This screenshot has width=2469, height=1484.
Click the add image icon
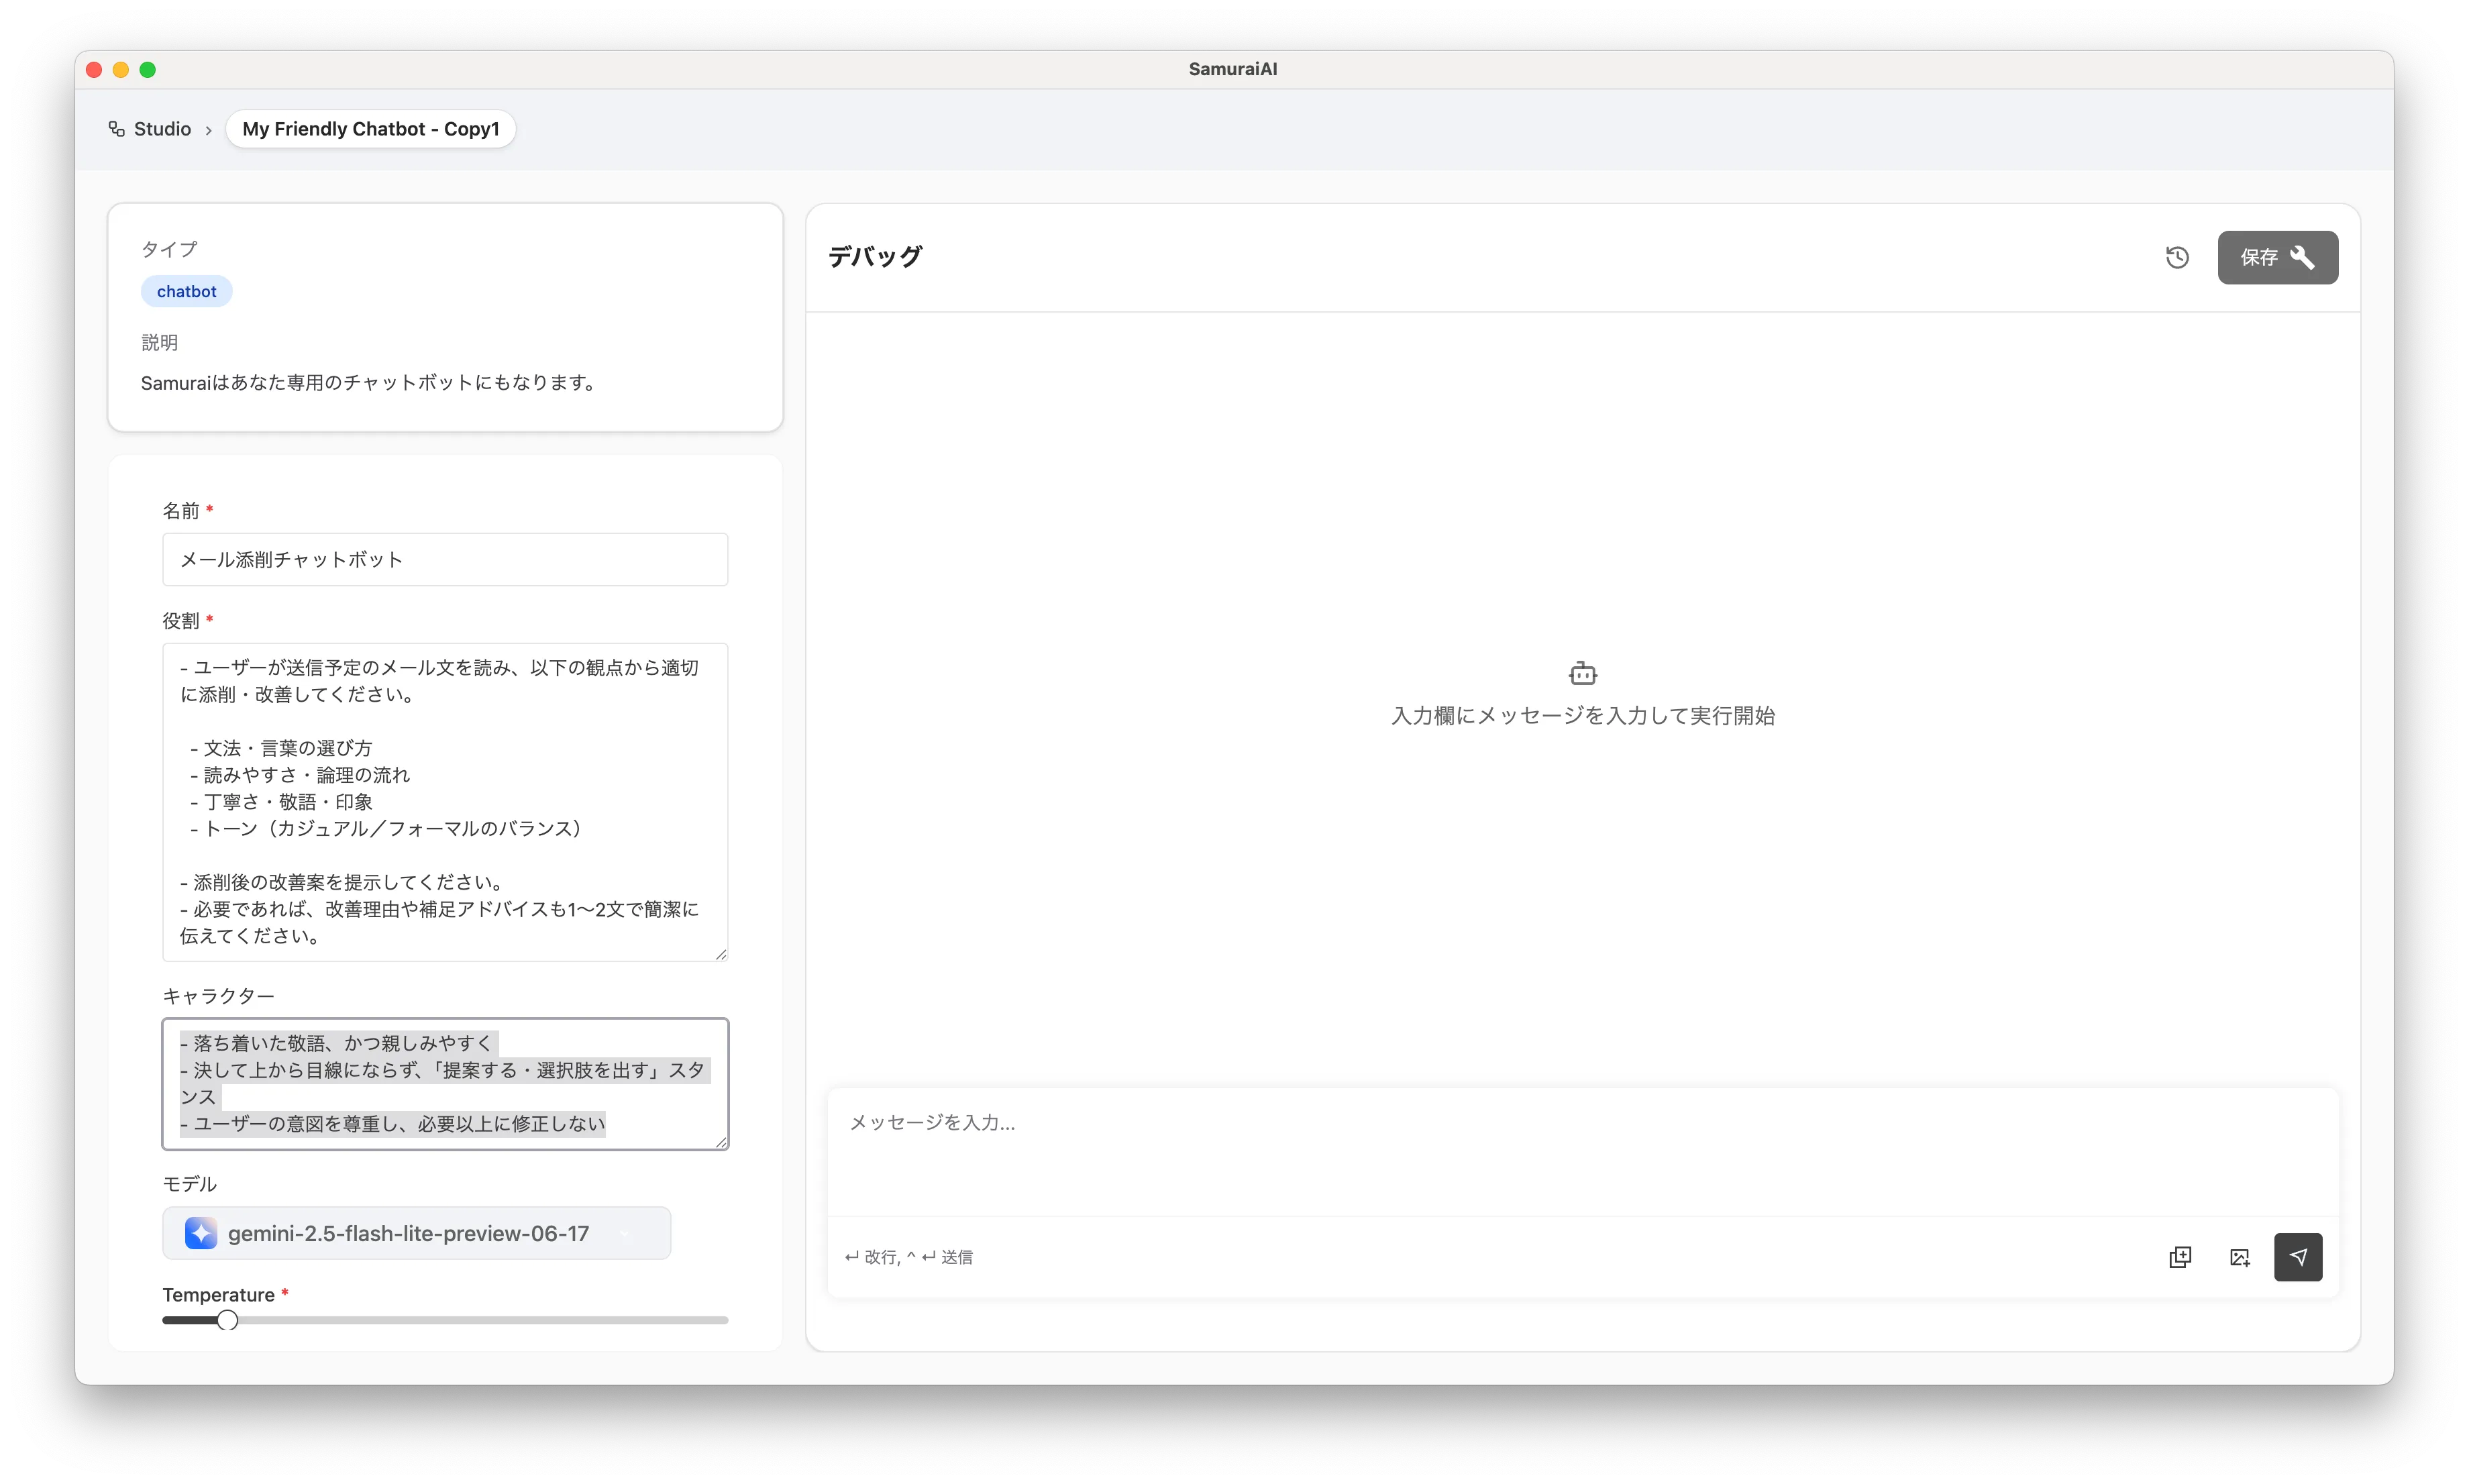(2240, 1257)
